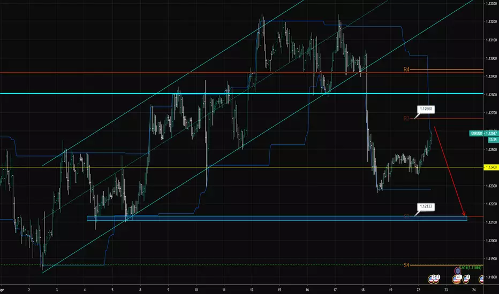Viewport: 499px width, 294px height.
Task: Select the blue support zone rectangle
Action: (277, 218)
